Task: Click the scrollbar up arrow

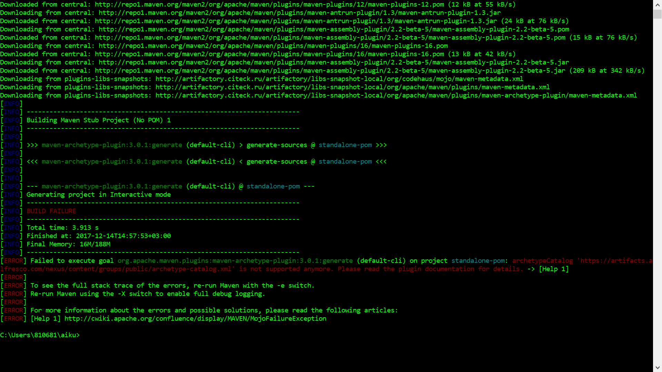Action: pos(657,4)
